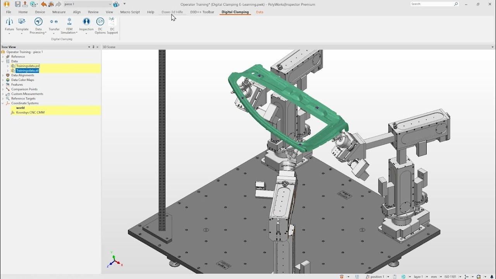Viewport: 496px width, 279px height.
Task: Launch FEM Simulation
Action: coord(69,26)
